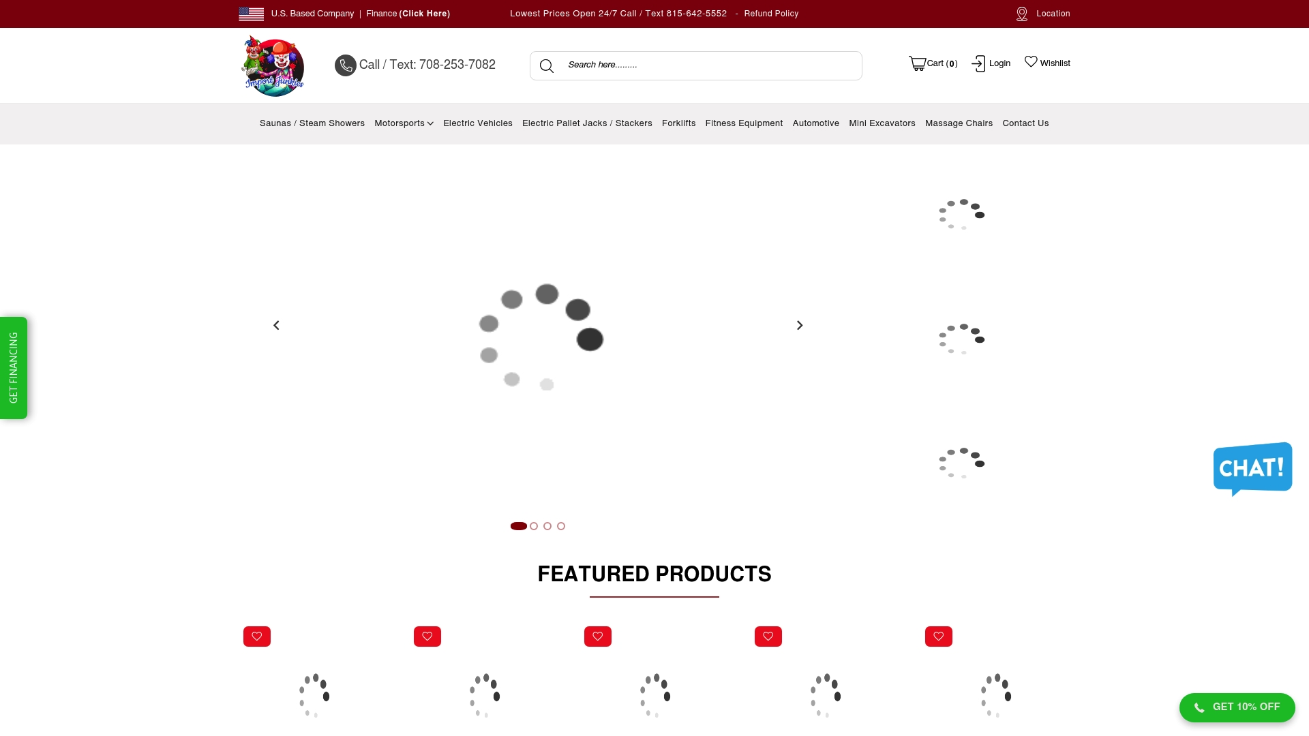Viewport: 1309px width, 736px height.
Task: Click the Login link text
Action: (x=999, y=63)
